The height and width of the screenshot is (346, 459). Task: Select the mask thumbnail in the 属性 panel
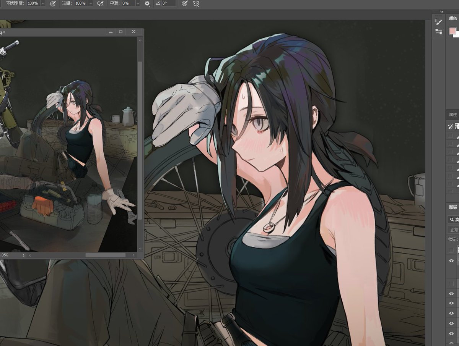pos(457,126)
